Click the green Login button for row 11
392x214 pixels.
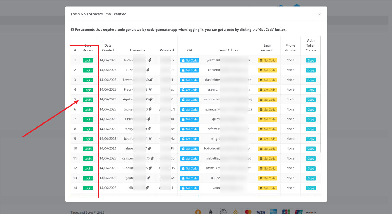[88, 158]
